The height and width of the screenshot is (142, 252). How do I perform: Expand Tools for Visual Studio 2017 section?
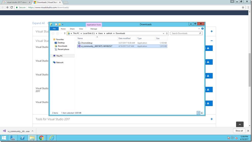tap(212, 119)
